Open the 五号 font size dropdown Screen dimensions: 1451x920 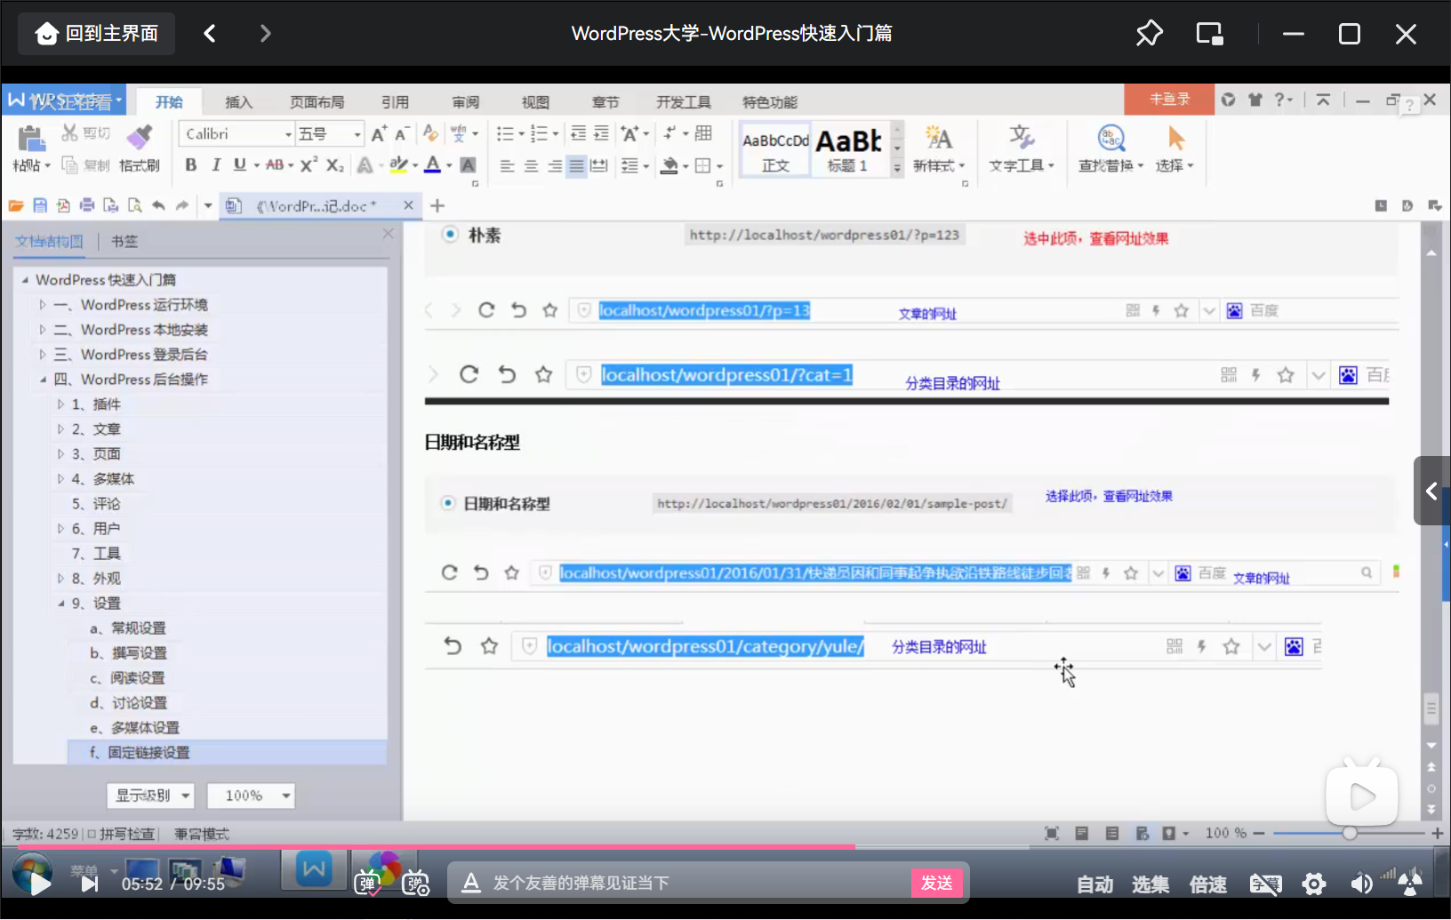click(x=357, y=134)
